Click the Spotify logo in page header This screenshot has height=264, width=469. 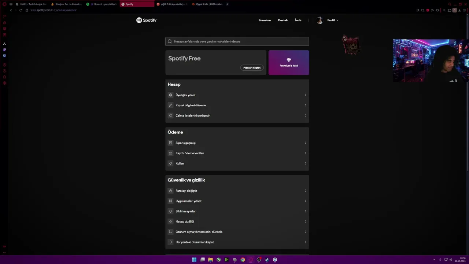[x=147, y=20]
